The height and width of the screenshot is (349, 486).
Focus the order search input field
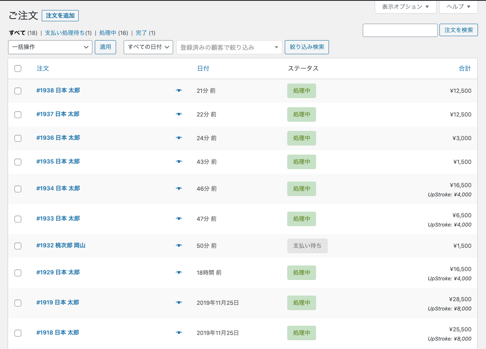(x=400, y=30)
